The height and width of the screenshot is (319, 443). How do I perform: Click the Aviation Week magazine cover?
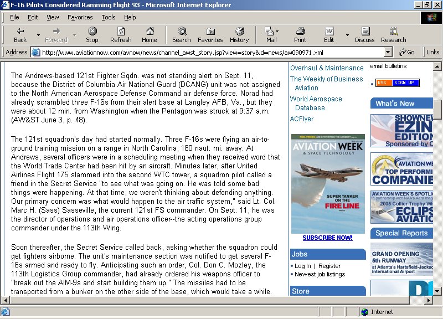[328, 183]
